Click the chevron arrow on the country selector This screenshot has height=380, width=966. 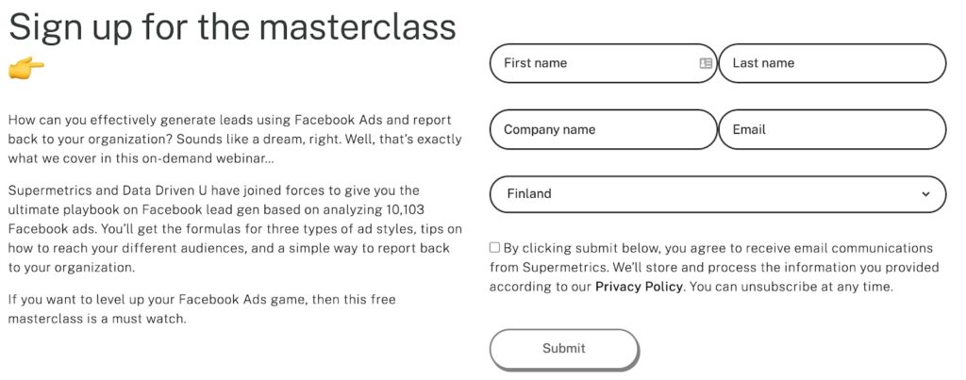[x=925, y=194]
